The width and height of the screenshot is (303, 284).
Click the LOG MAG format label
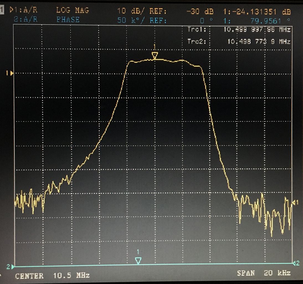point(73,10)
